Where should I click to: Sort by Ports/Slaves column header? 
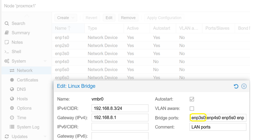tap(219, 28)
